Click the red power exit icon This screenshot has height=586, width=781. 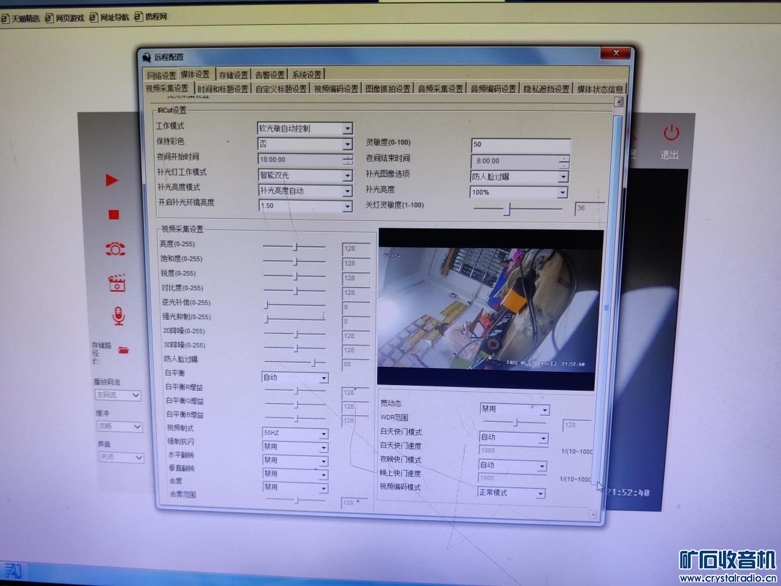tap(671, 132)
